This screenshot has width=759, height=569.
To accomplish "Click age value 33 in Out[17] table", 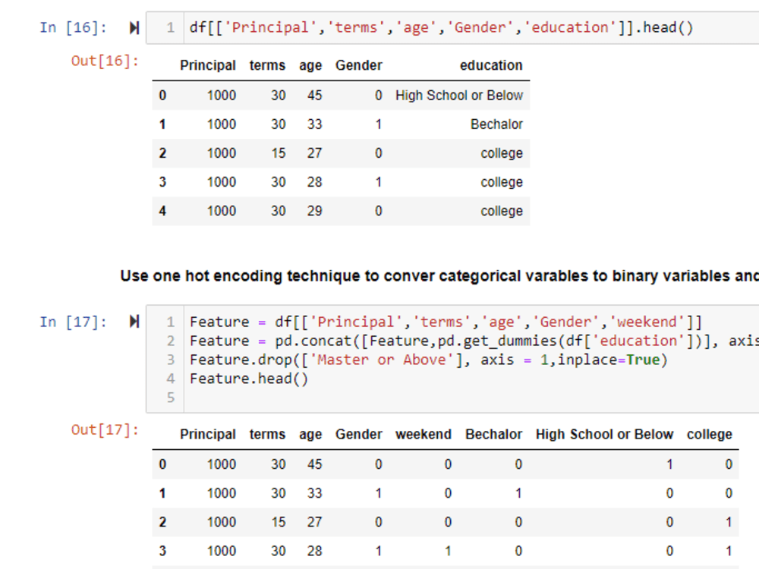I will [315, 493].
